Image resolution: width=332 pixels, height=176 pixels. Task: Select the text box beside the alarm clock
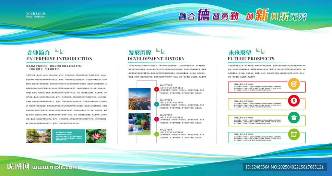(x=267, y=137)
